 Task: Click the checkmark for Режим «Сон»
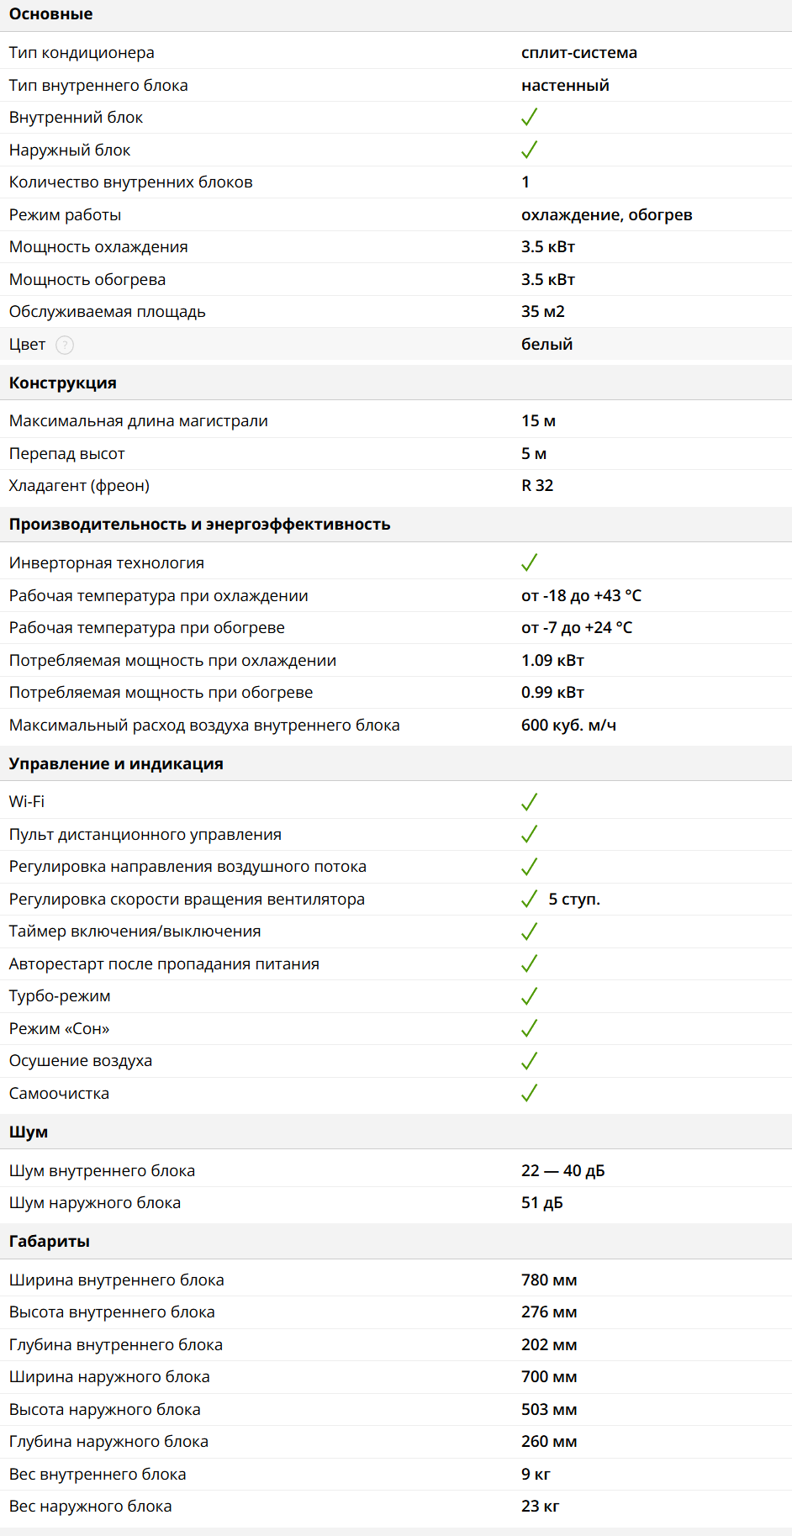pyautogui.click(x=529, y=1028)
